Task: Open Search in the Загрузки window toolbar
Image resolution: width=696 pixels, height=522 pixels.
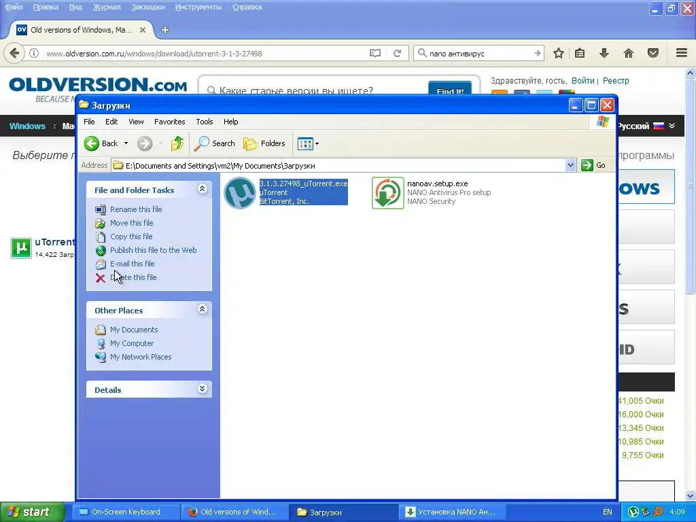Action: pyautogui.click(x=215, y=143)
